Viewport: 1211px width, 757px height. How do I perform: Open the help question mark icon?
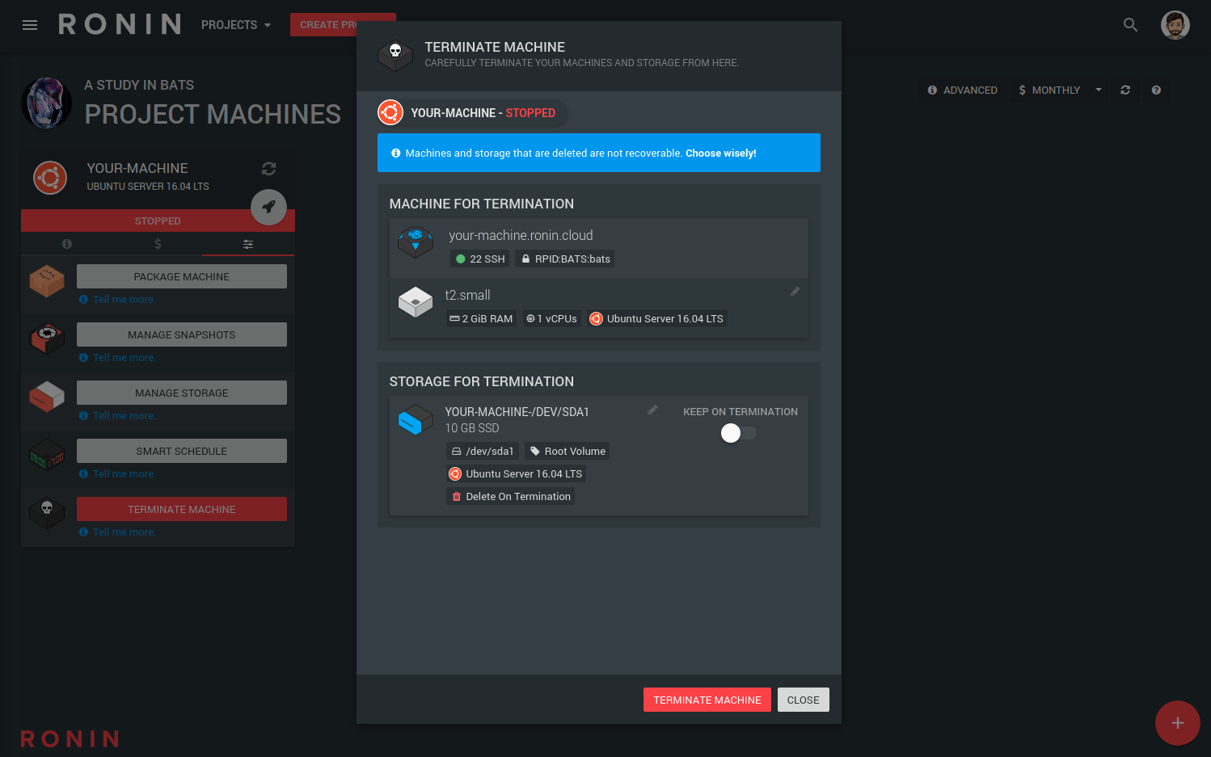1156,90
